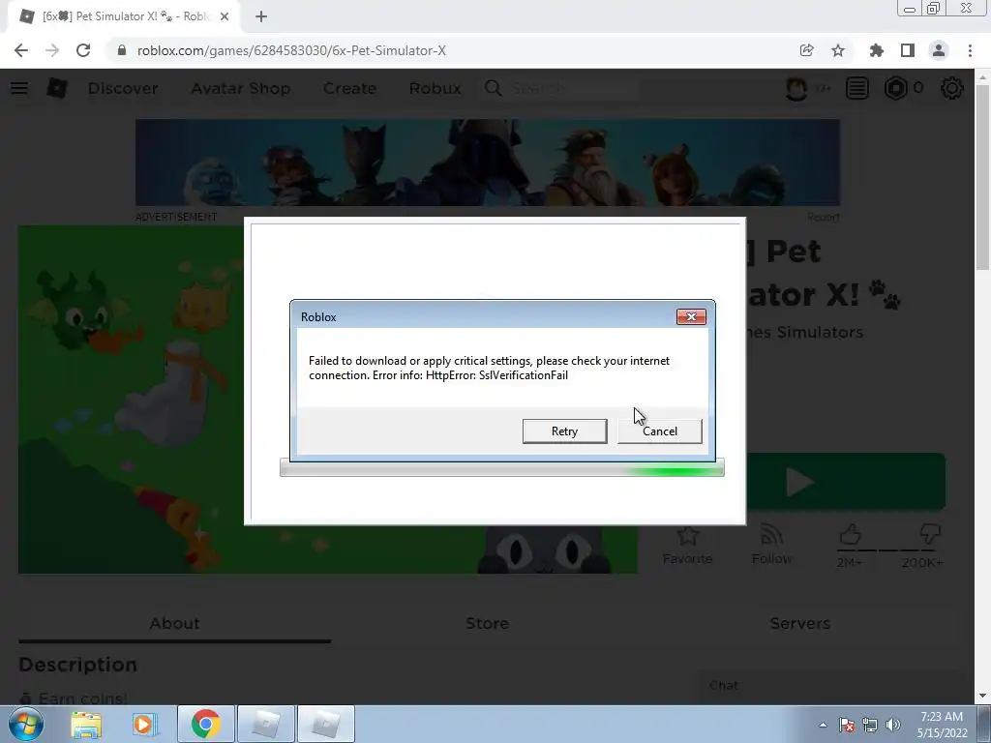
Task: Click the share page icon in address bar
Action: click(x=806, y=50)
